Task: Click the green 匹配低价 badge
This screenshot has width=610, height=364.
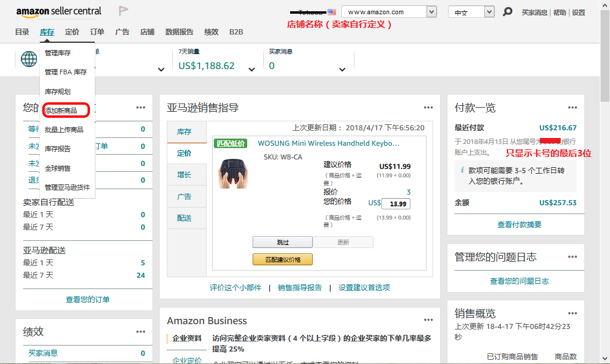Action: pos(231,144)
